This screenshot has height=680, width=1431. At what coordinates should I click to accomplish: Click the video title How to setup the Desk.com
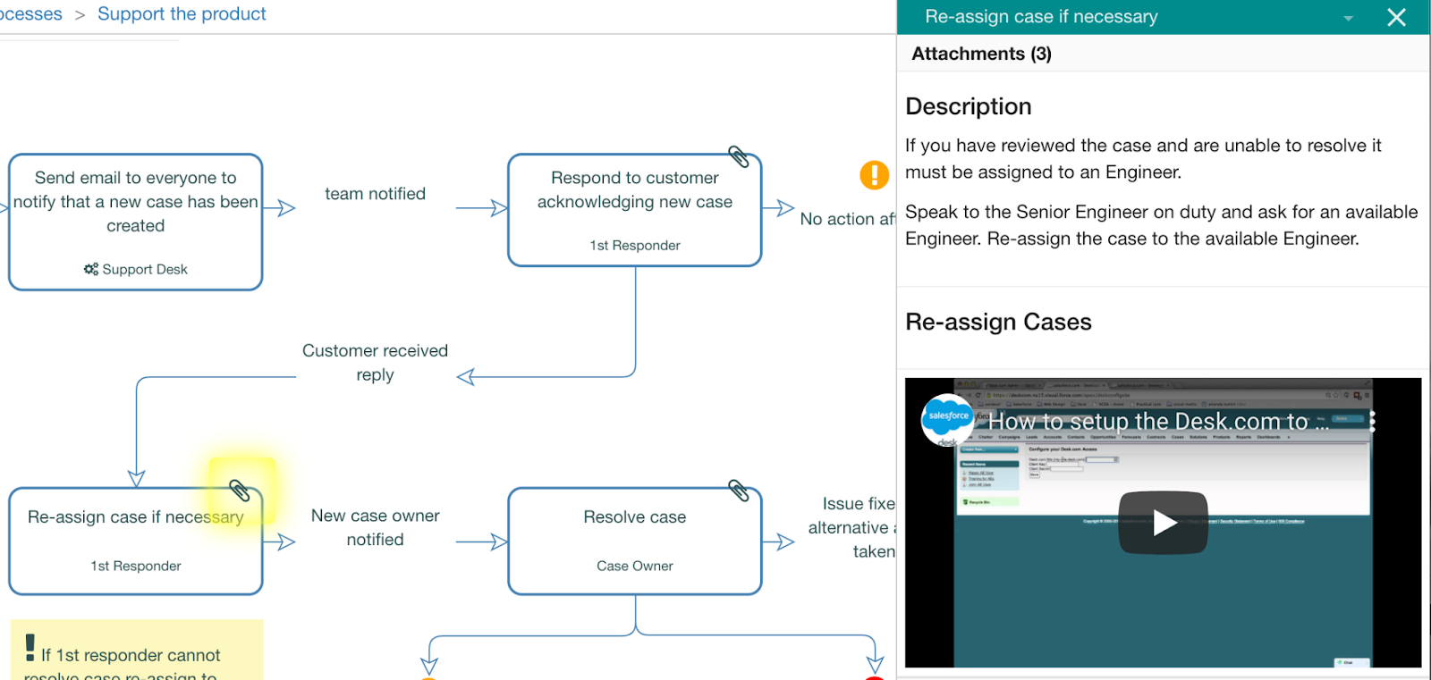pyautogui.click(x=1158, y=421)
